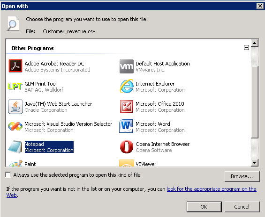
Task: Click the Notepad icon
Action: 15,147
